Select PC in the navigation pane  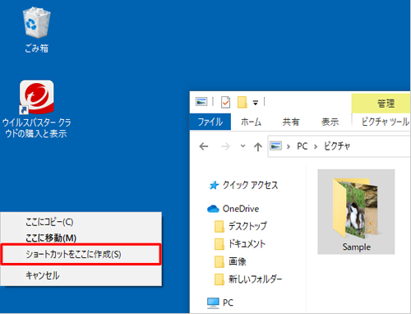[x=228, y=302]
